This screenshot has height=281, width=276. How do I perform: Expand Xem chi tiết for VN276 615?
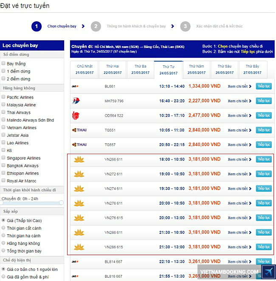[x=239, y=218]
